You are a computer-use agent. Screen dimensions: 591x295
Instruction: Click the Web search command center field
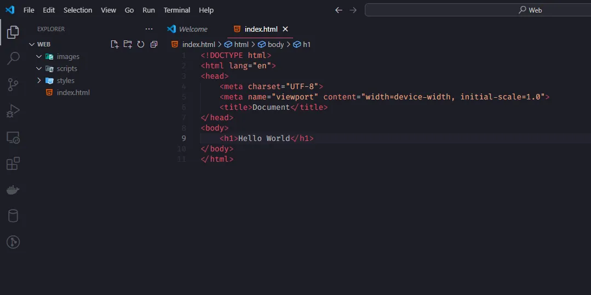pyautogui.click(x=477, y=10)
